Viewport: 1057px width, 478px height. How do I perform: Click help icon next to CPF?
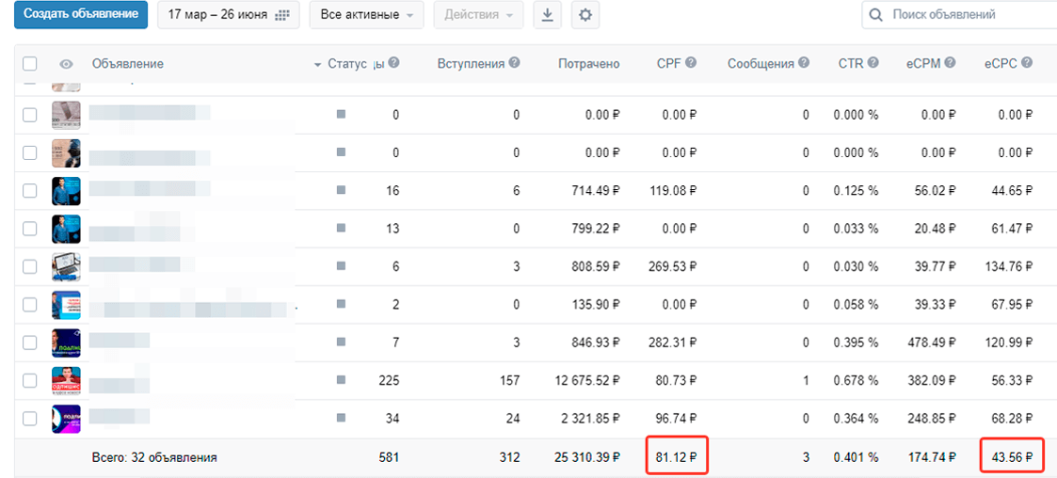(x=691, y=63)
